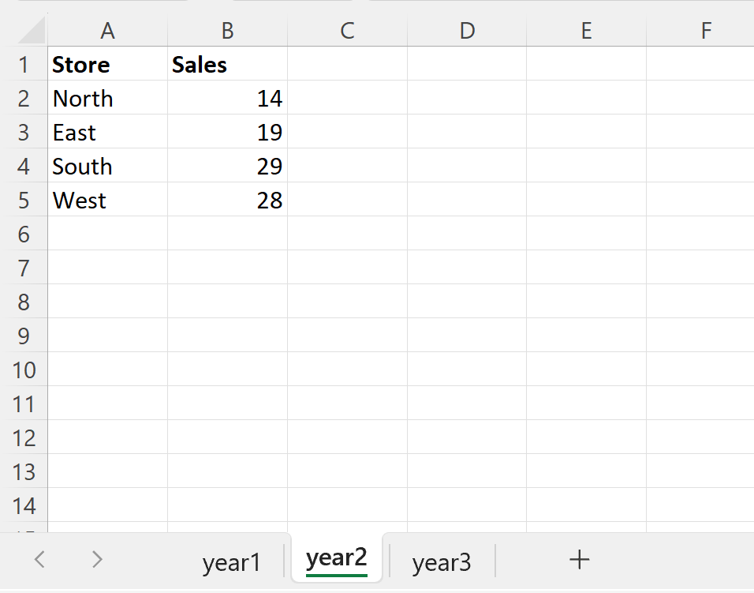The image size is (754, 593).
Task: Select the cell containing West
Action: coord(107,200)
